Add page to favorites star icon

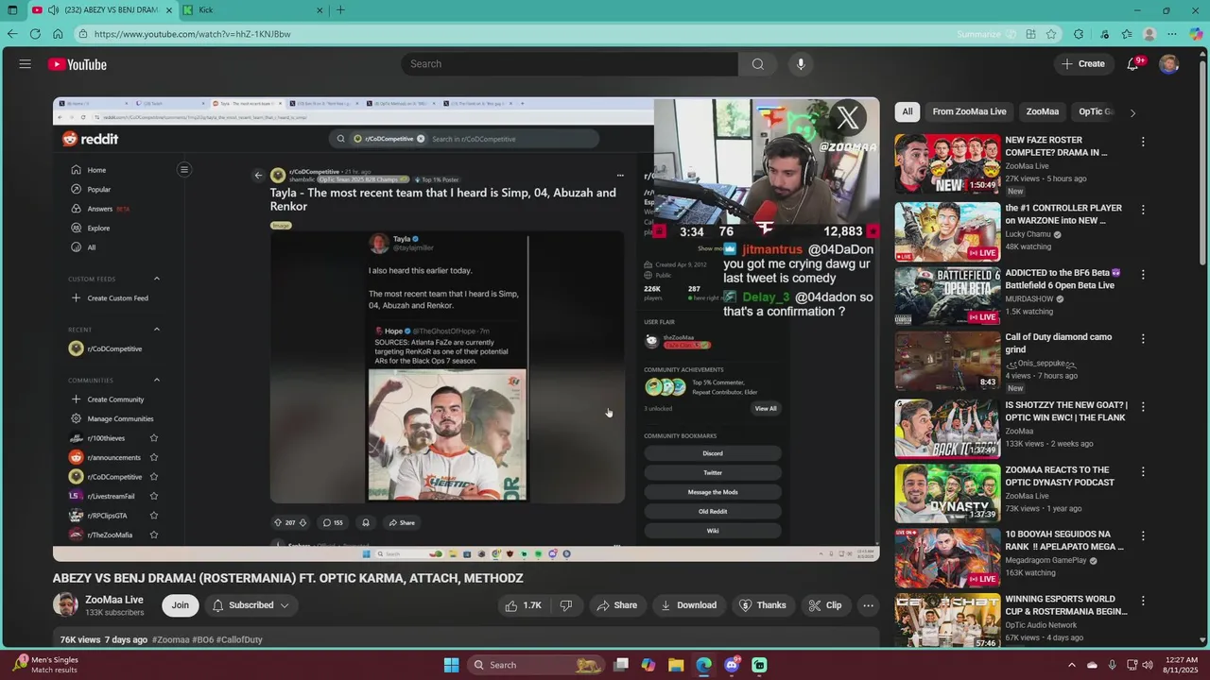pyautogui.click(x=1051, y=34)
